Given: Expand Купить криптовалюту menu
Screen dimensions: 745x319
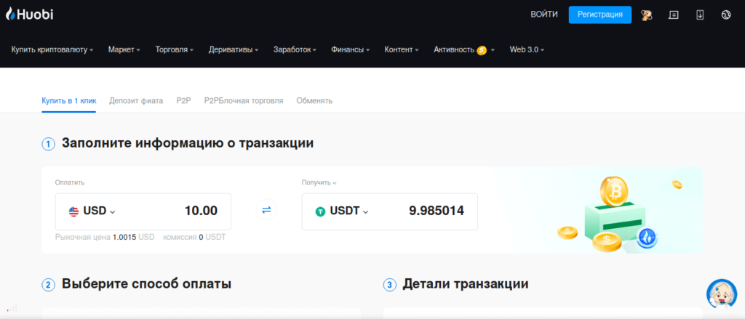Looking at the screenshot, I should [52, 50].
